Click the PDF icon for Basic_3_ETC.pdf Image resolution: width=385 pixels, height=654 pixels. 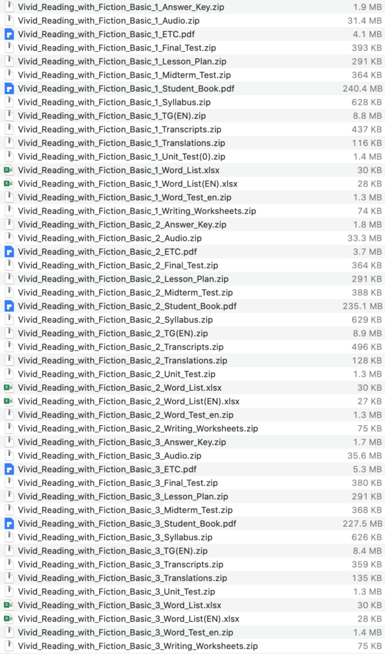pos(9,469)
